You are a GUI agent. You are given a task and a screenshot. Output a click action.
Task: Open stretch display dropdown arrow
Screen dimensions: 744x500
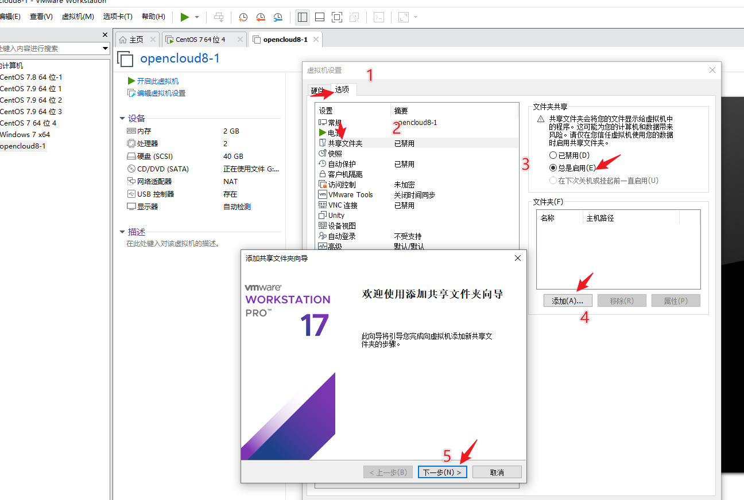416,17
